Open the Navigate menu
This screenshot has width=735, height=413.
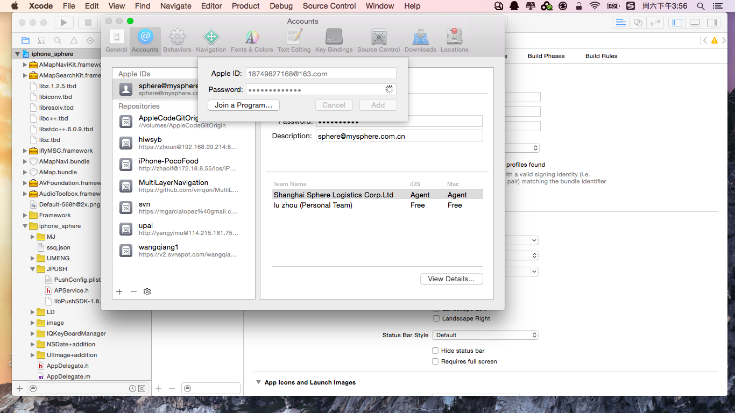pyautogui.click(x=176, y=6)
